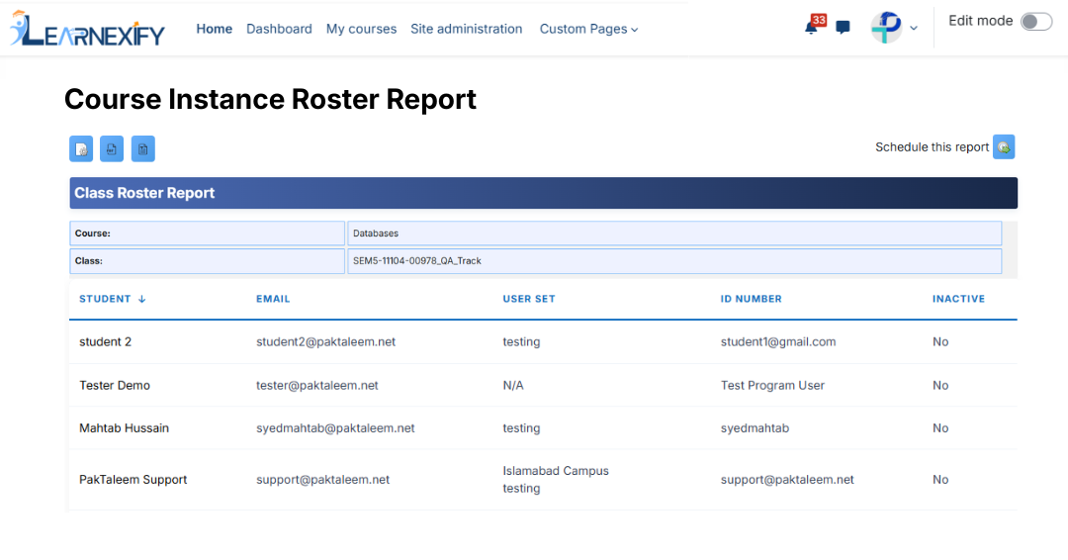Click the Learnexify logo
The width and height of the screenshot is (1068, 560).
pos(87,29)
